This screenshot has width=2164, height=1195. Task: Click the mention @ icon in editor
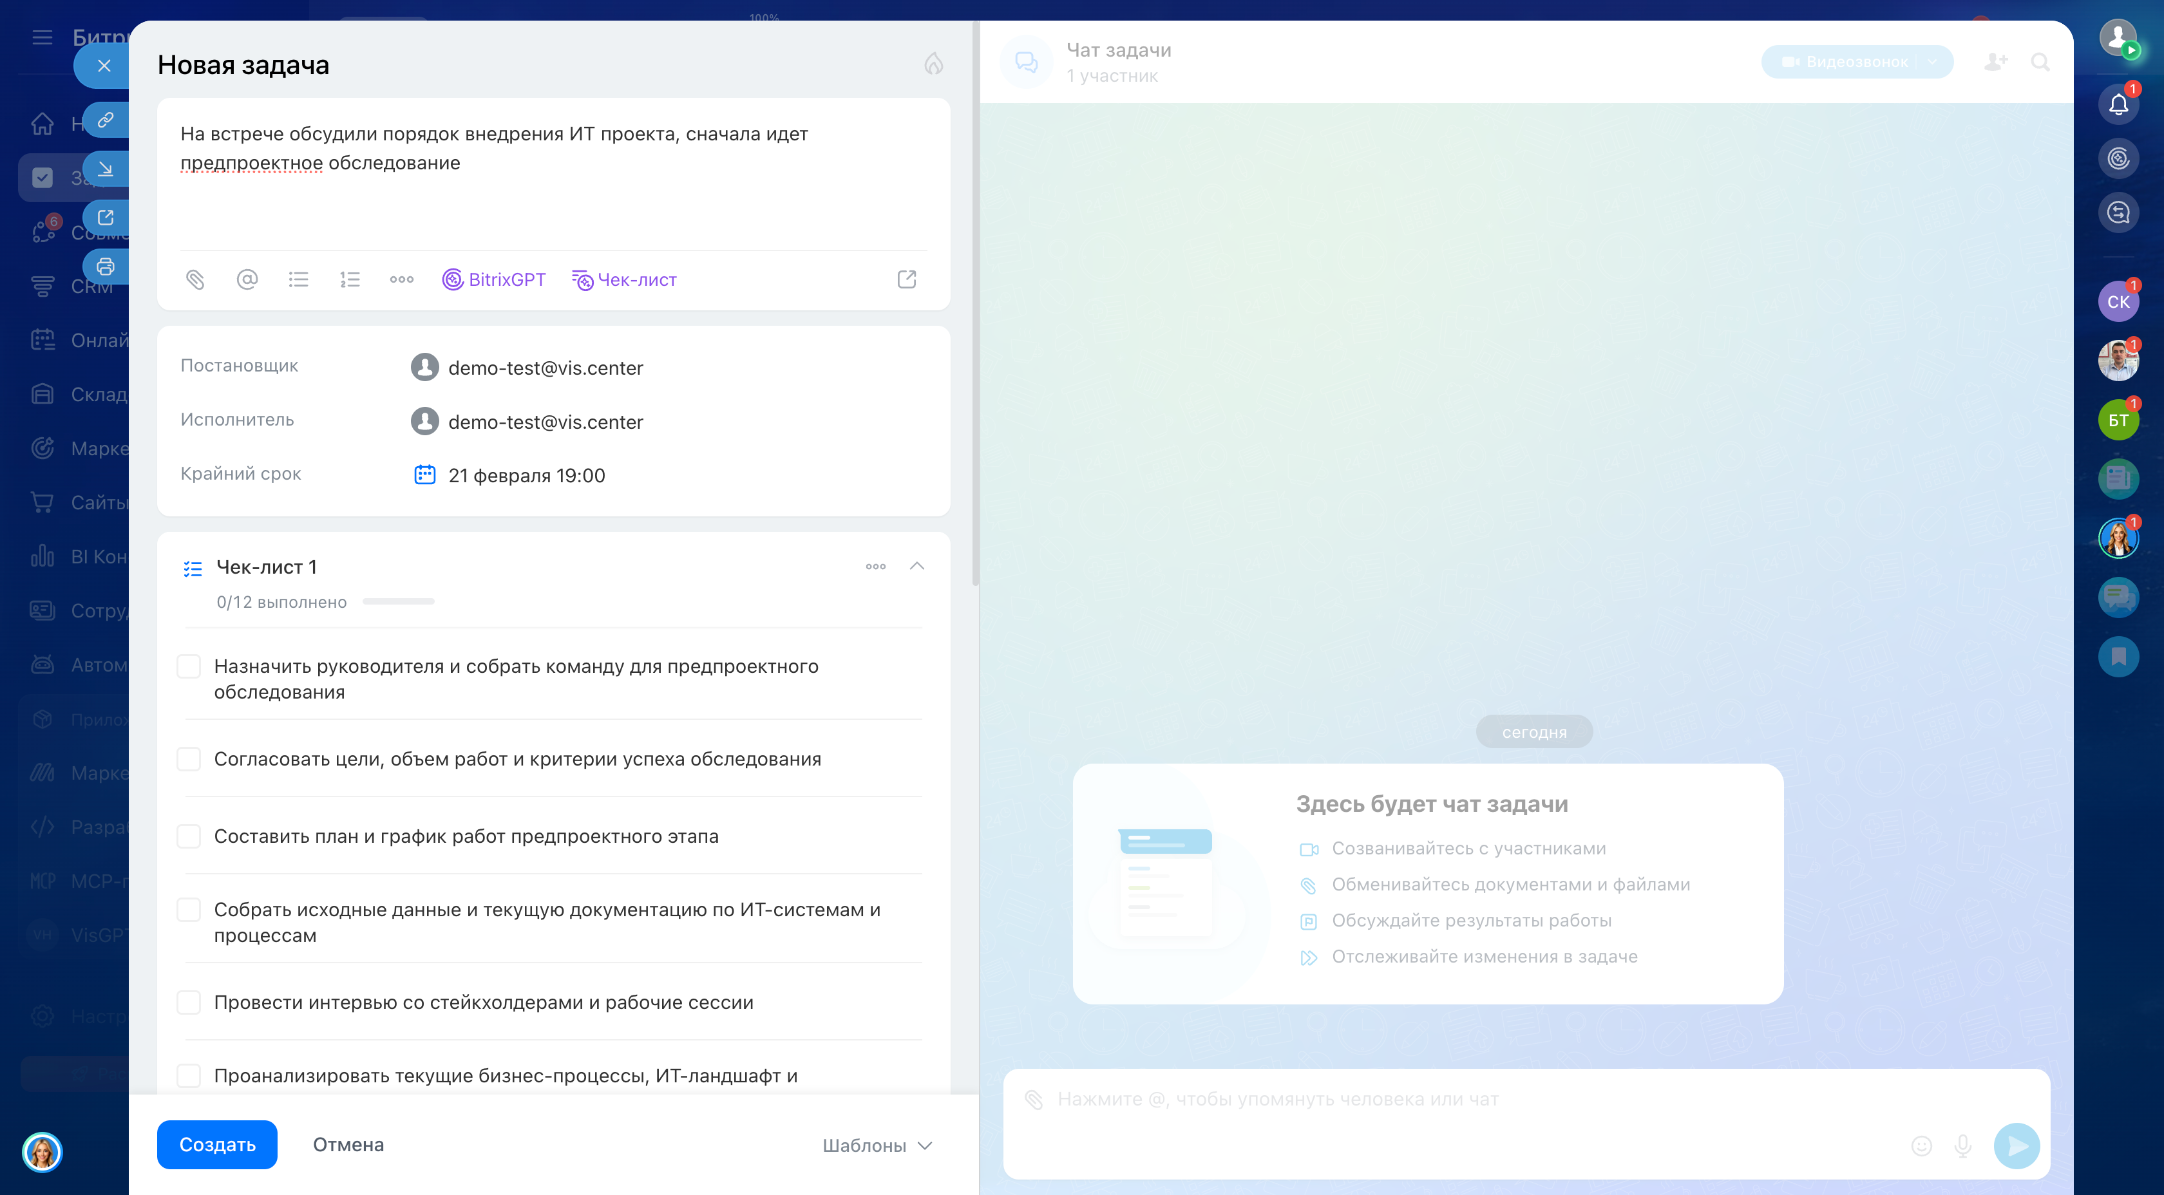pos(247,279)
